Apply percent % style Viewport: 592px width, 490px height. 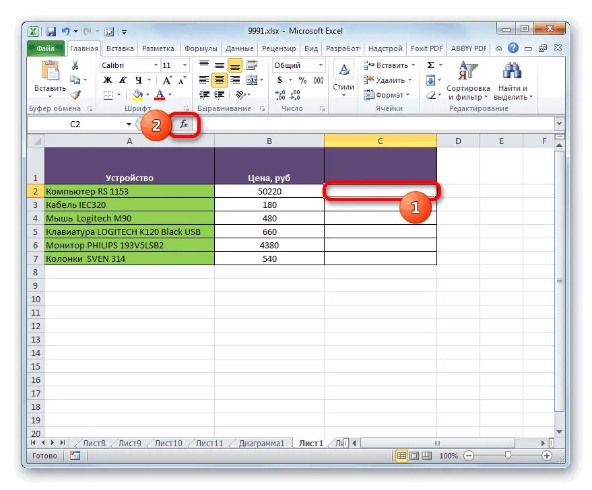[302, 80]
